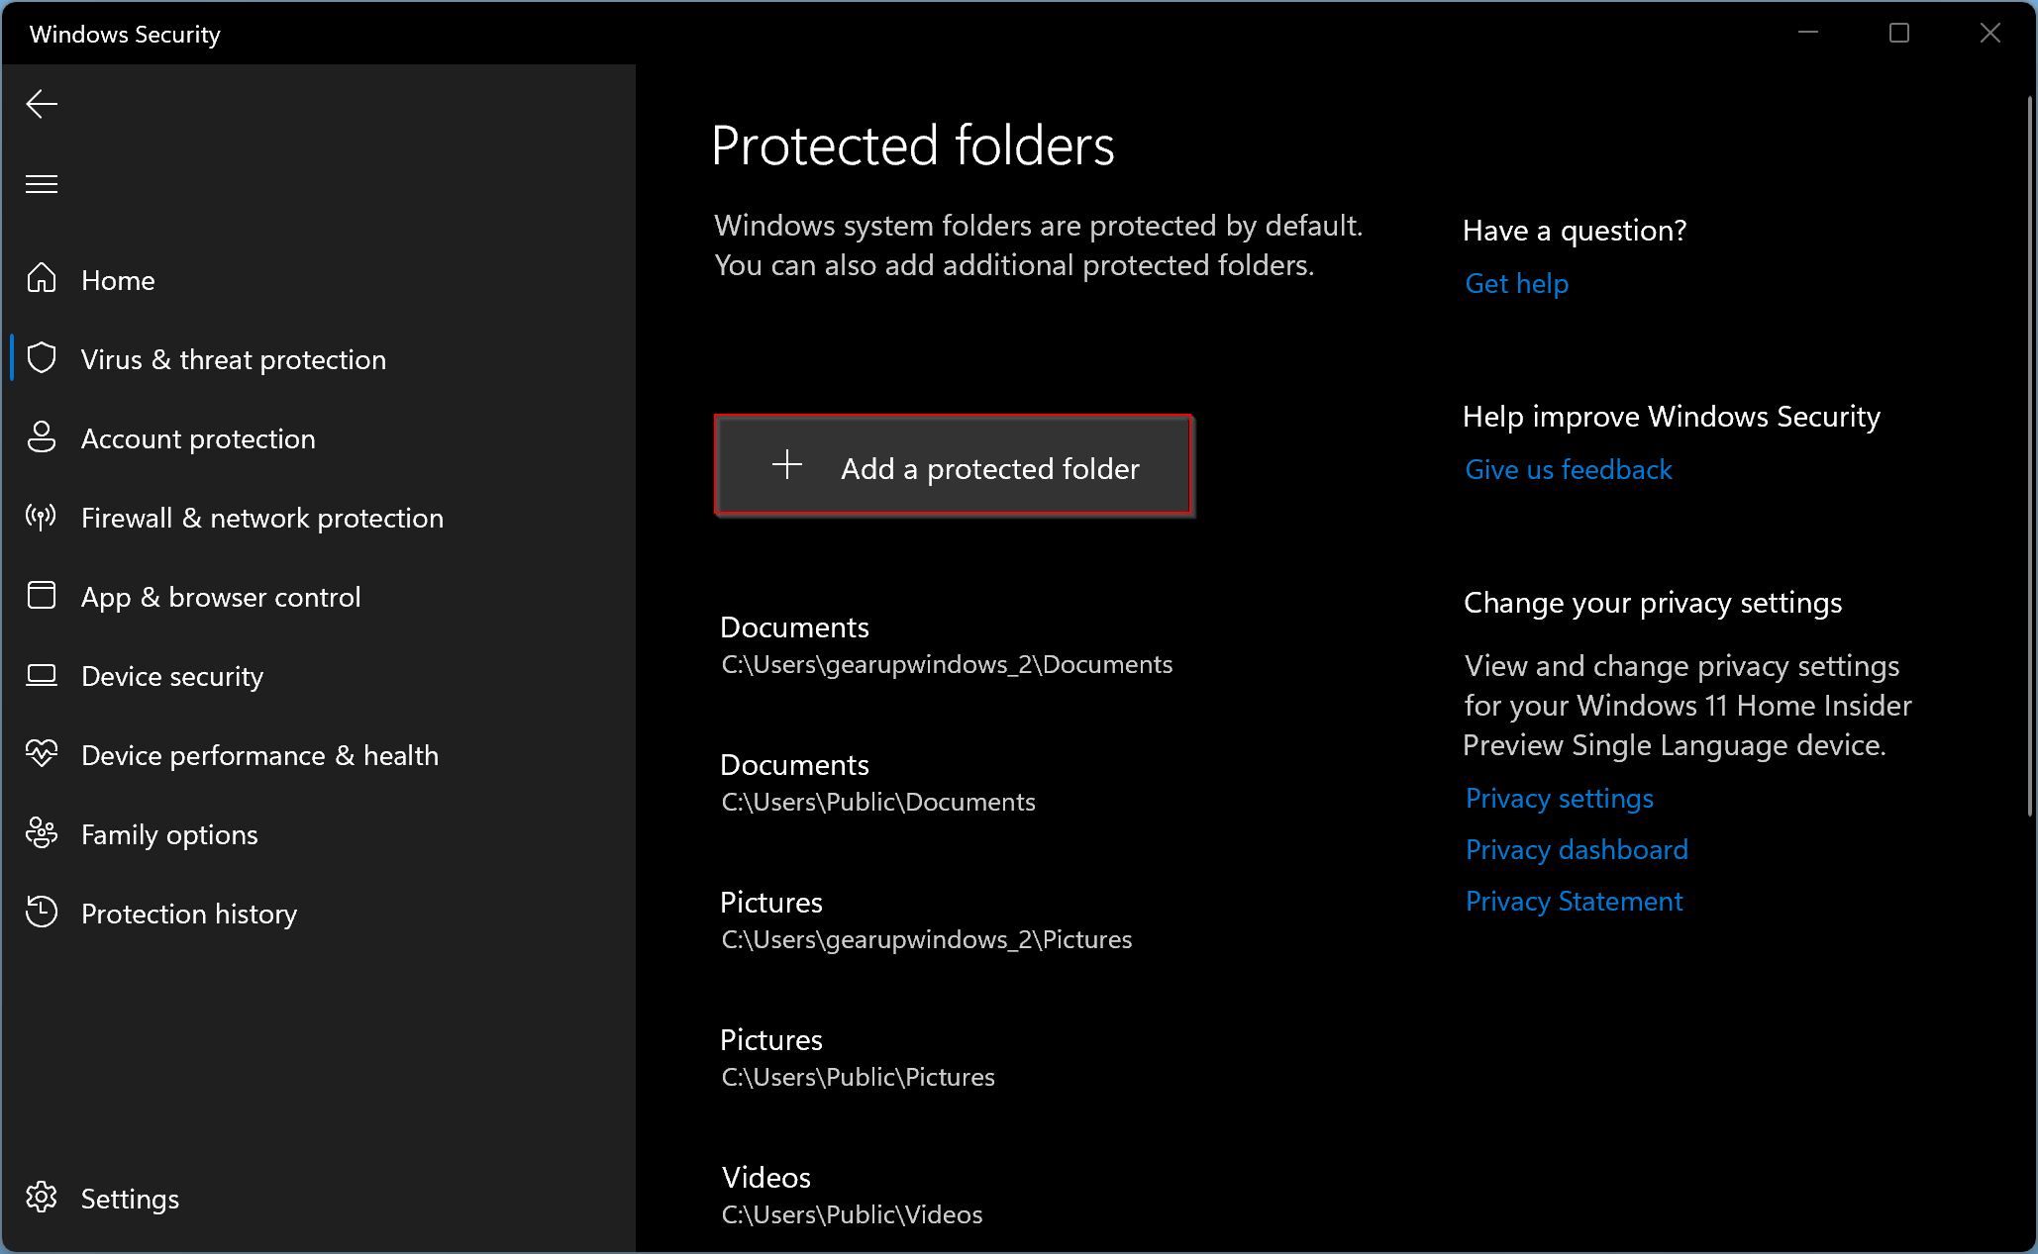Go to Account protection
The height and width of the screenshot is (1254, 2038).
[x=319, y=438]
